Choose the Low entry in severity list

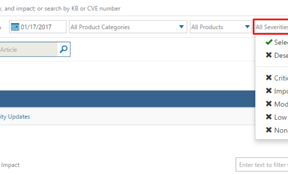tap(280, 117)
